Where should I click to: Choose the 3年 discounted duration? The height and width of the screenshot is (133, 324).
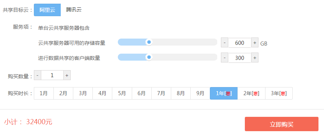tap(279, 93)
